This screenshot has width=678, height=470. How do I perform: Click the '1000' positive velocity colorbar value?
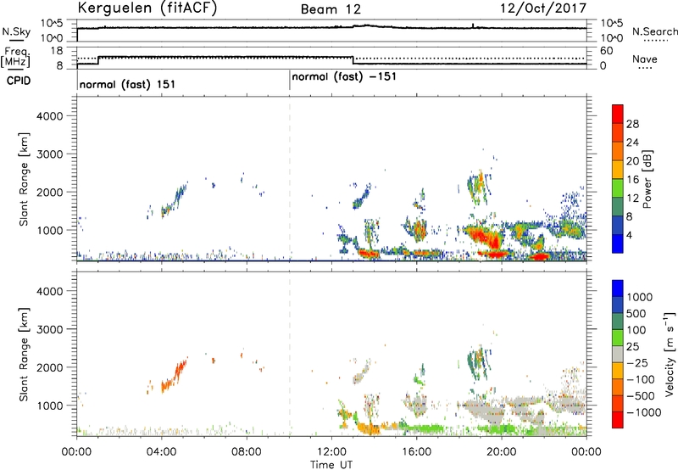click(x=640, y=297)
